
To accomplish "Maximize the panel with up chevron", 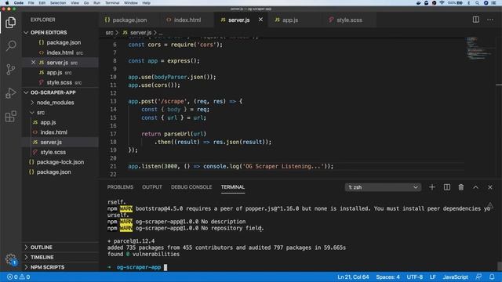I will click(x=475, y=187).
